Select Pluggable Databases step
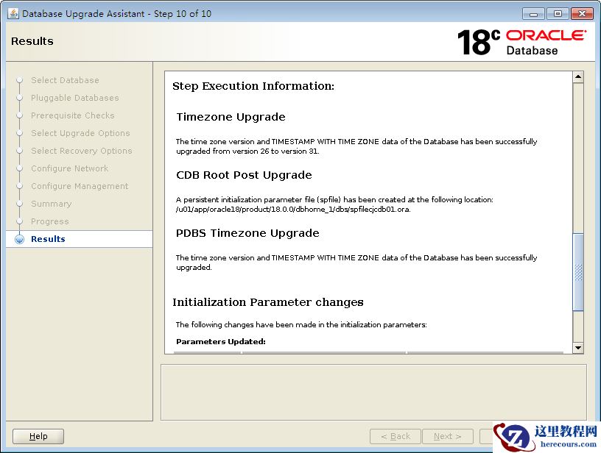 pos(74,99)
